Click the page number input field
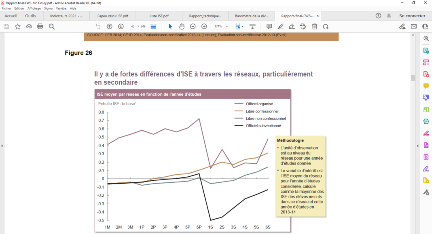The height and width of the screenshot is (234, 432). (x=133, y=26)
